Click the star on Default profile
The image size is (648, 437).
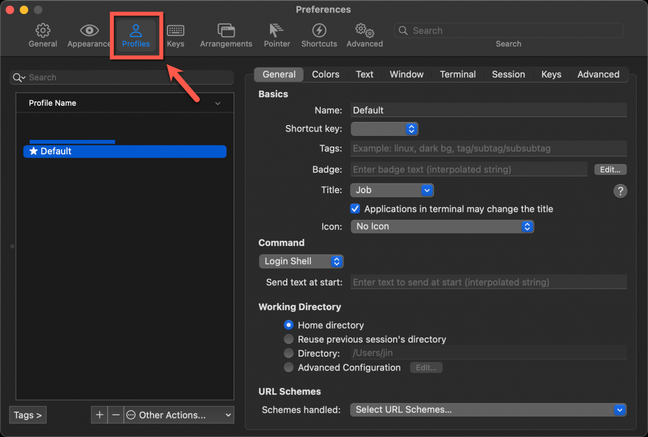(x=33, y=152)
